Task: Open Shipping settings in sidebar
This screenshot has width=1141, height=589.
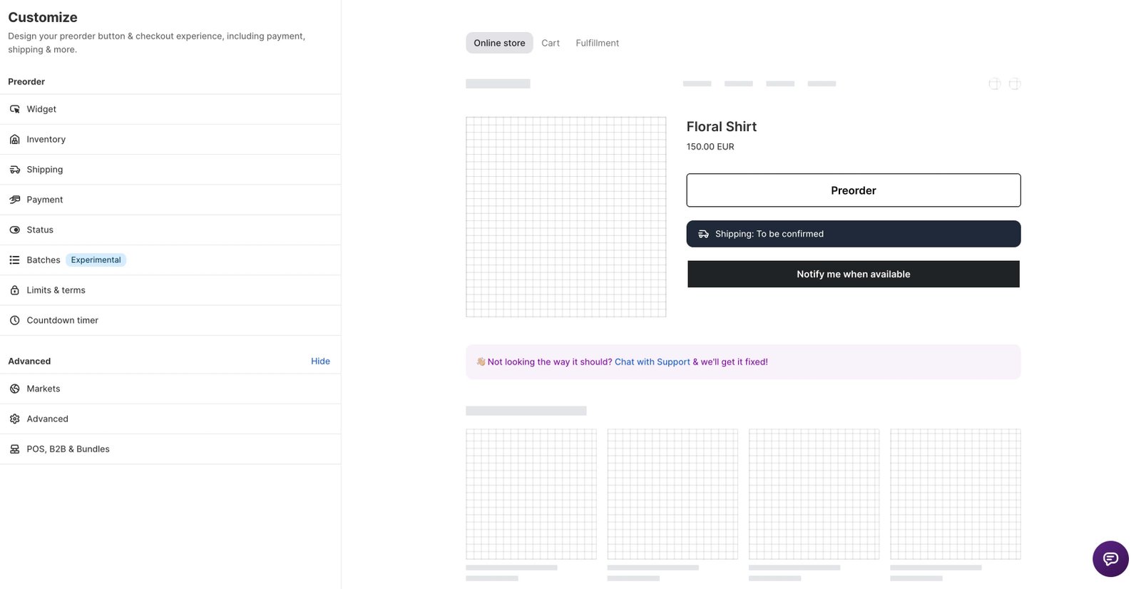Action: 170,170
